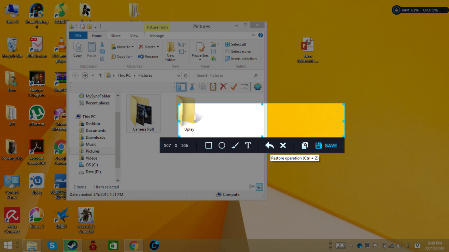Select Videos in the navigation pane

click(x=88, y=158)
